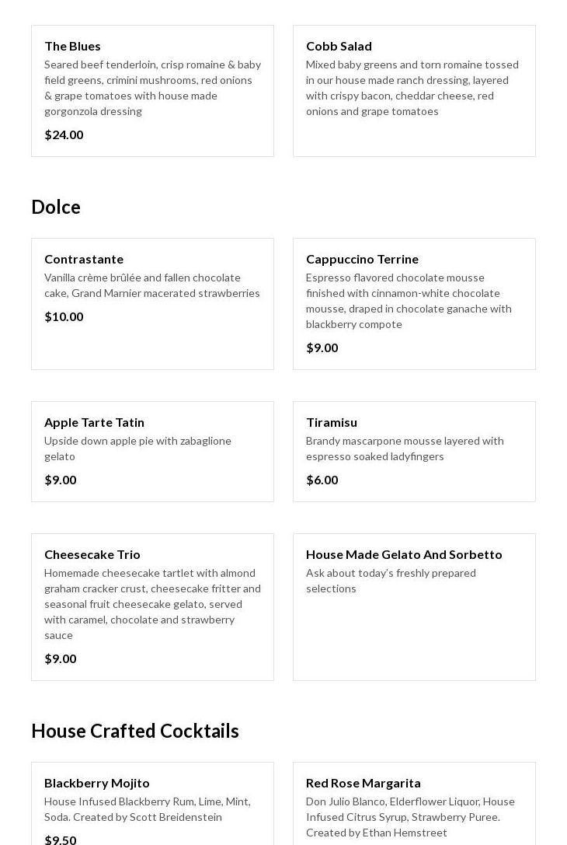
Task: Open the Blackberry Mojito cocktail item
Action: (x=97, y=783)
